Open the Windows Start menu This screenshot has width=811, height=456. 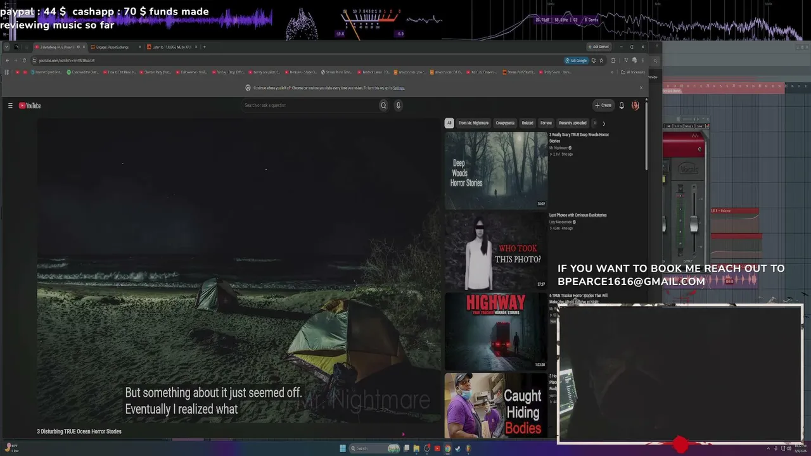tap(343, 448)
